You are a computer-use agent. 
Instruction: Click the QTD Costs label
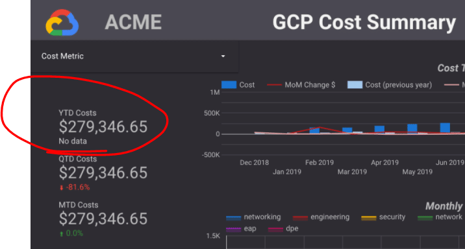(78, 159)
